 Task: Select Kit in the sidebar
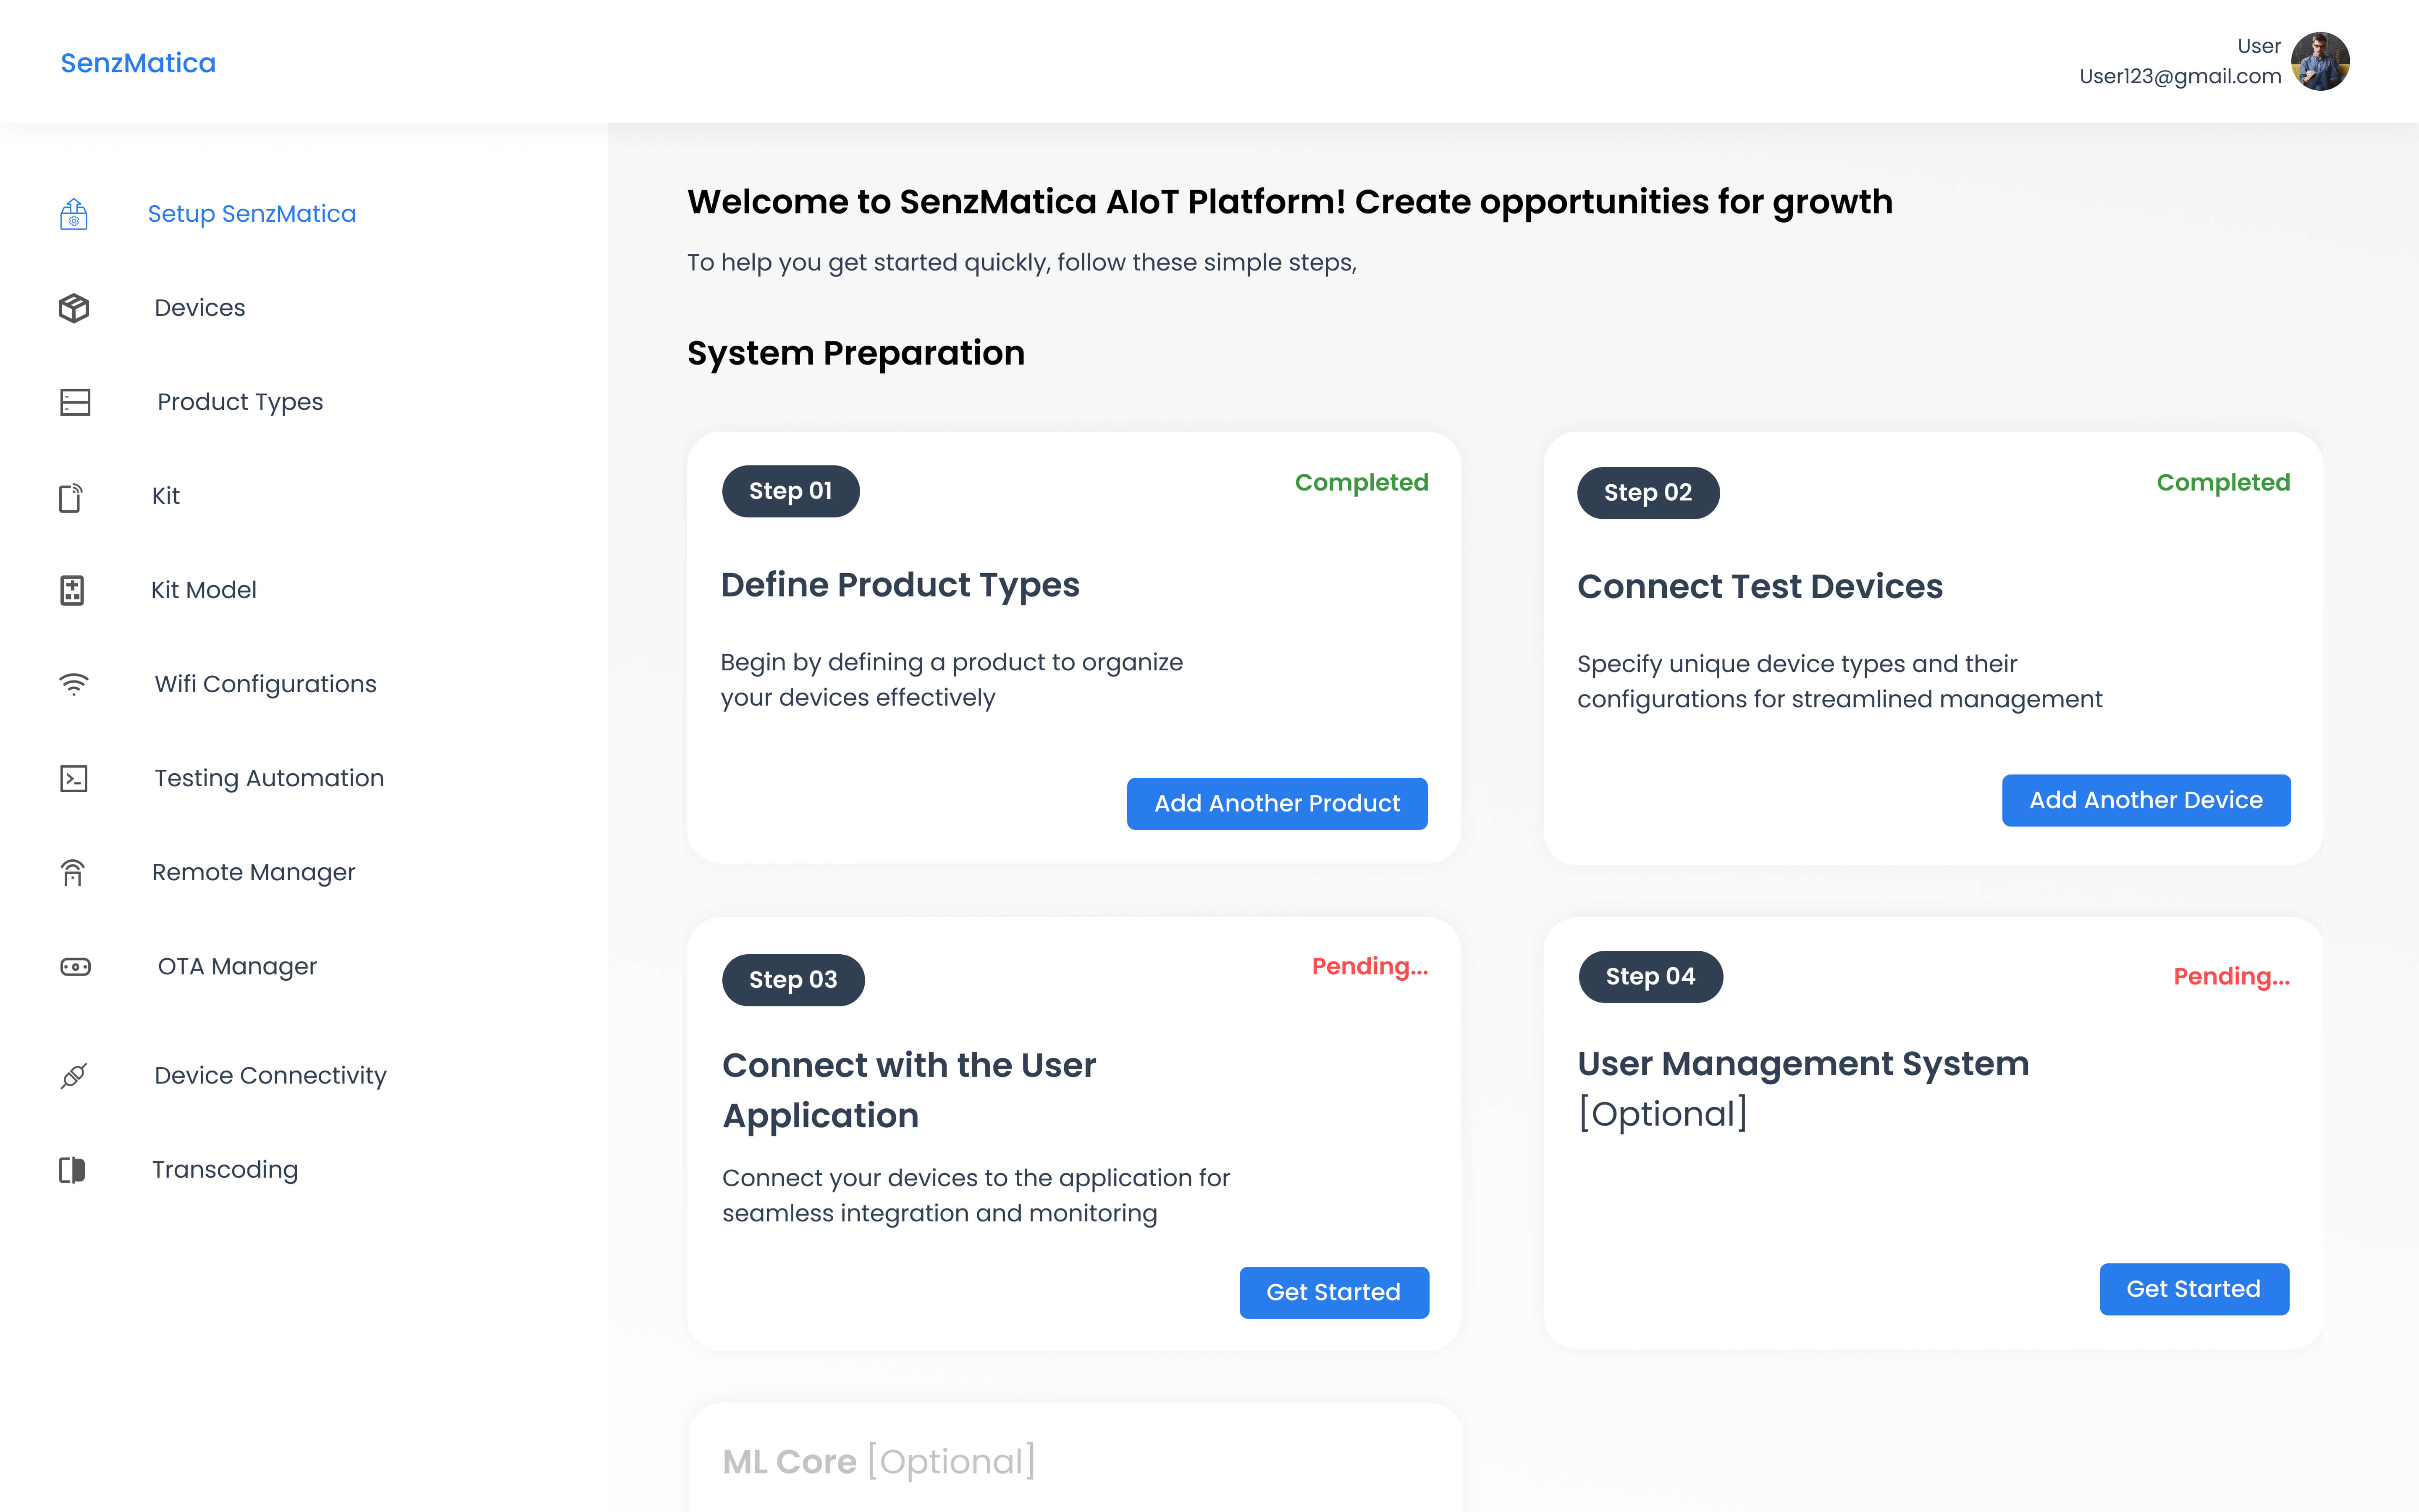point(166,496)
